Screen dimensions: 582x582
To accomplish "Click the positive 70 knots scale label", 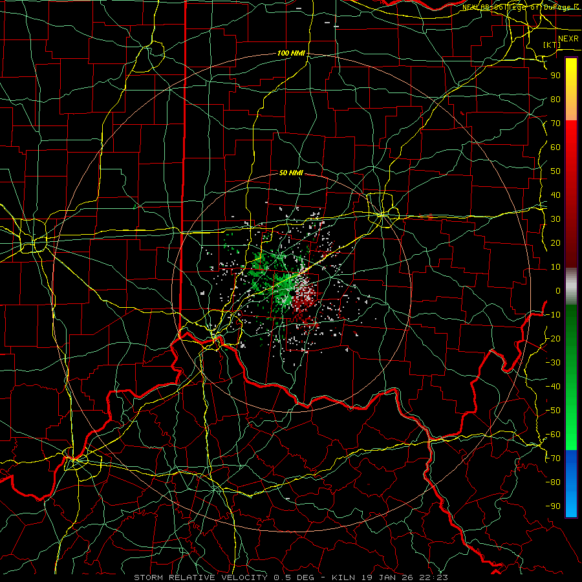I will [x=555, y=124].
